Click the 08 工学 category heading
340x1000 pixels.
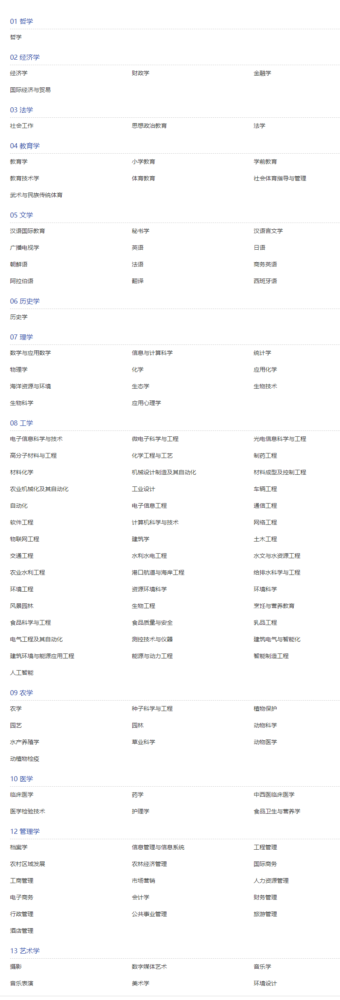(21, 423)
